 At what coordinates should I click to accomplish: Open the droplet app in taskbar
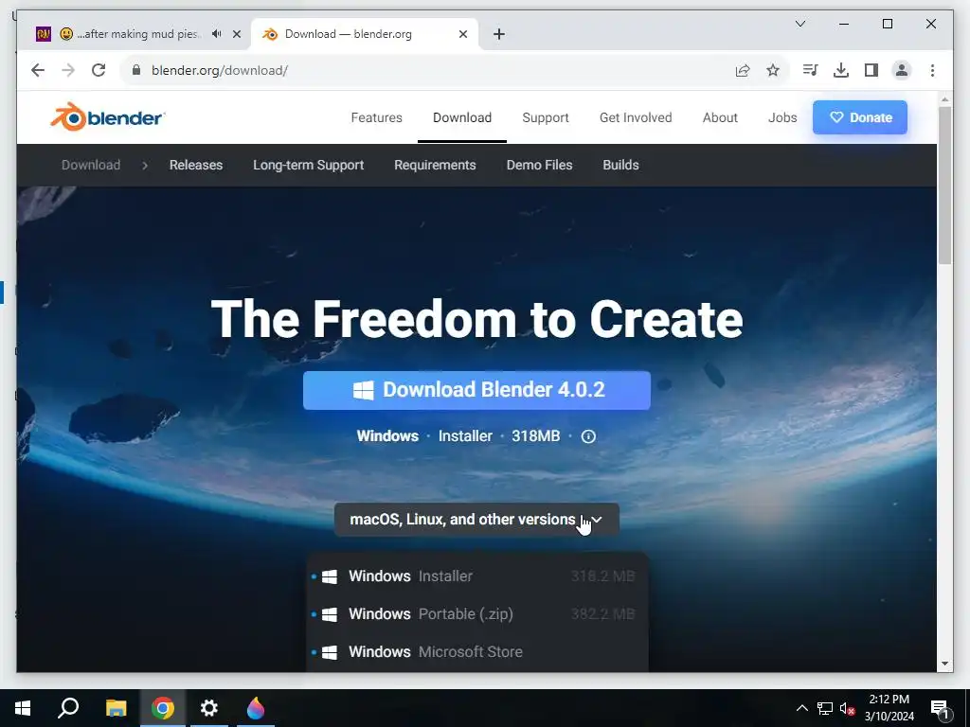coord(256,708)
